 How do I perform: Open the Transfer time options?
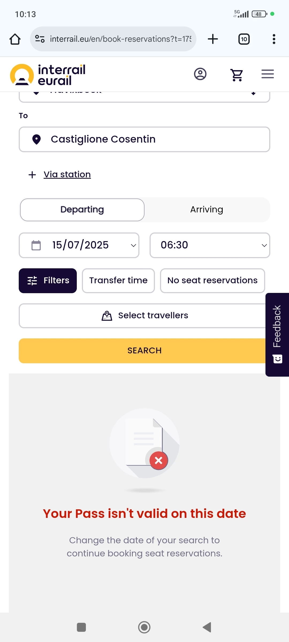[x=118, y=280]
